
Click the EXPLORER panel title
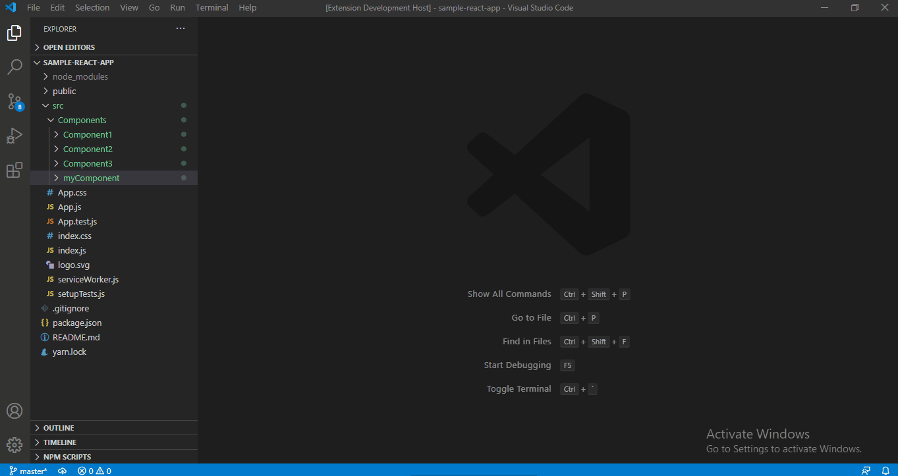[x=60, y=29]
